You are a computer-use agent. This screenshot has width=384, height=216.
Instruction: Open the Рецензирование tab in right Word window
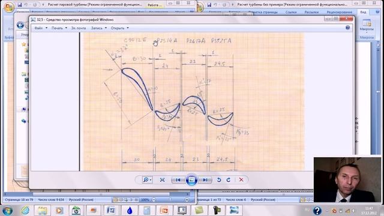[340, 12]
